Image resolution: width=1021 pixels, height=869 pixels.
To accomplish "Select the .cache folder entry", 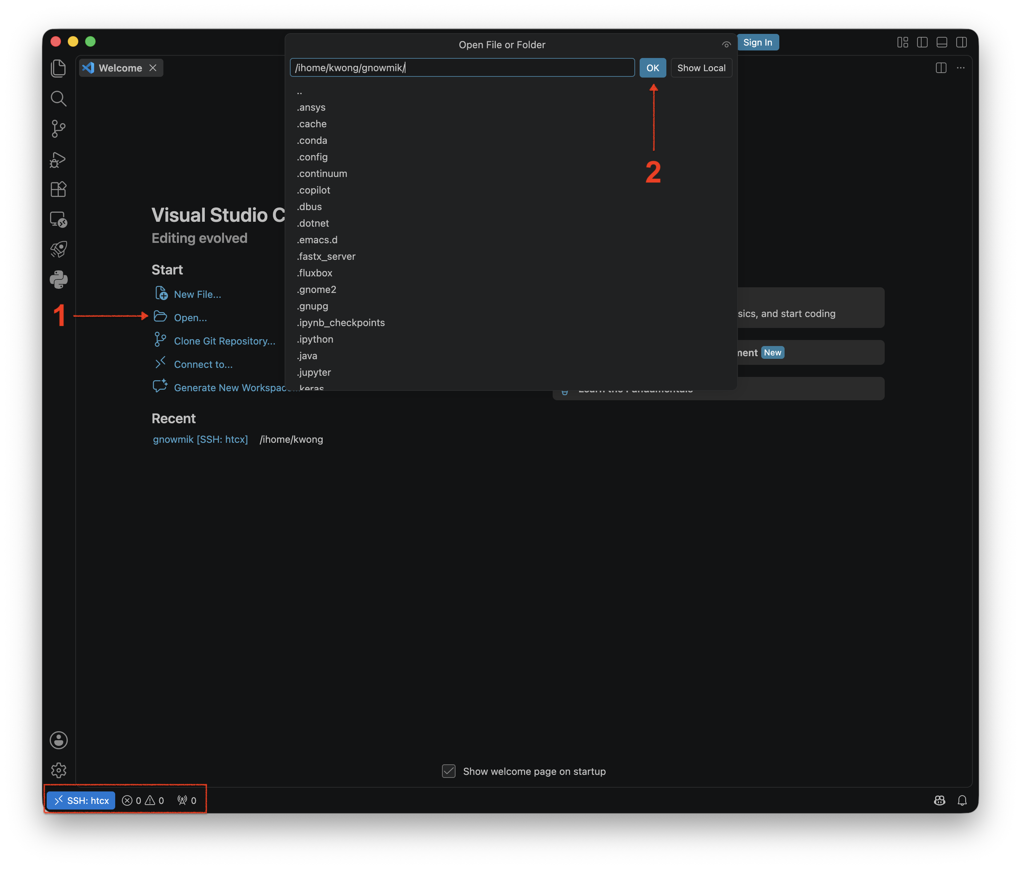I will tap(511, 124).
